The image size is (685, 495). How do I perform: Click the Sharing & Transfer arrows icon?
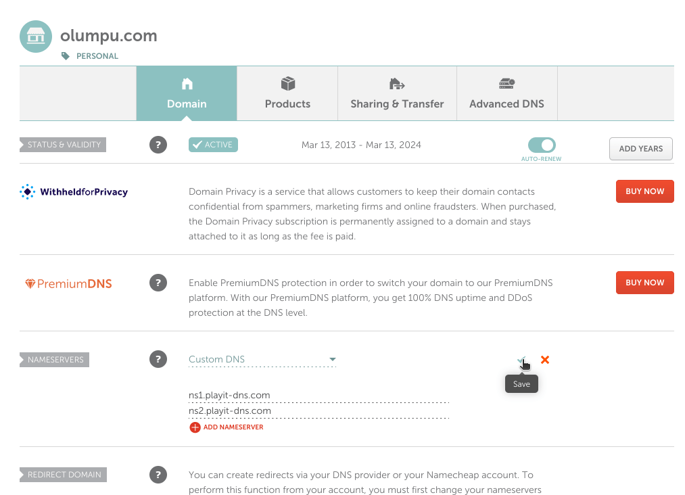point(397,83)
